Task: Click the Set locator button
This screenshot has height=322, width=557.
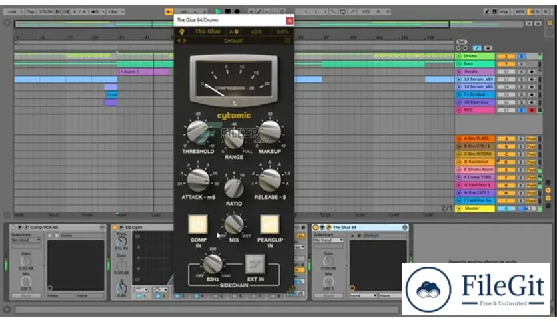Action: tap(462, 42)
